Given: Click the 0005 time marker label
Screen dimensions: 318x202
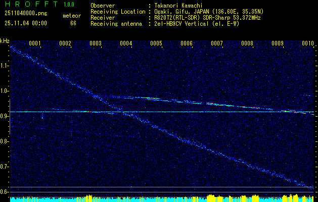Looking at the screenshot, I should (x=156, y=43).
